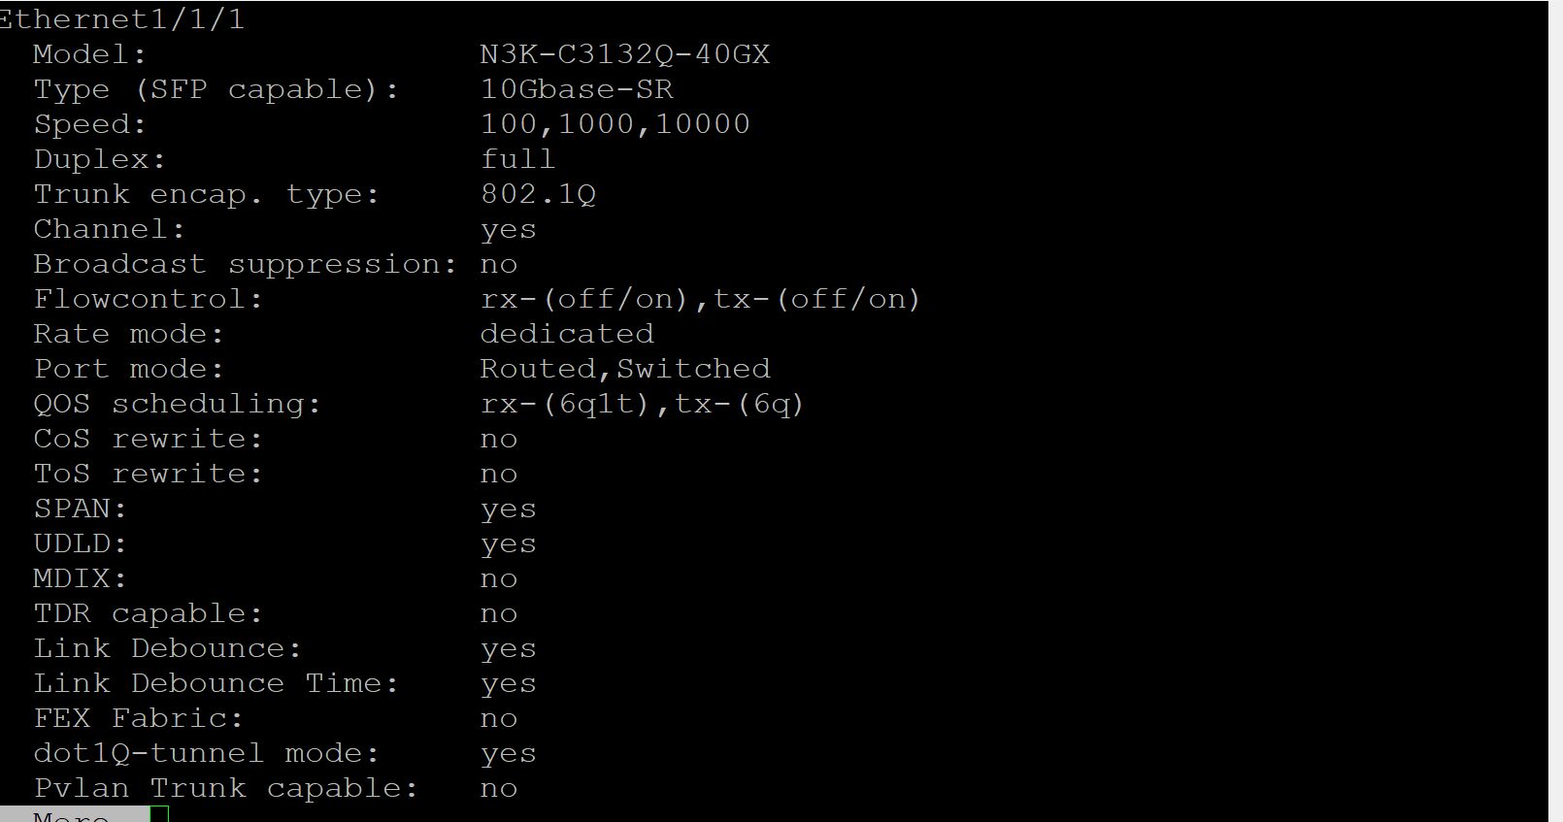Click the model value N3K-C3132Q-40GX
Viewport: 1563px width, 822px height.
625,54
